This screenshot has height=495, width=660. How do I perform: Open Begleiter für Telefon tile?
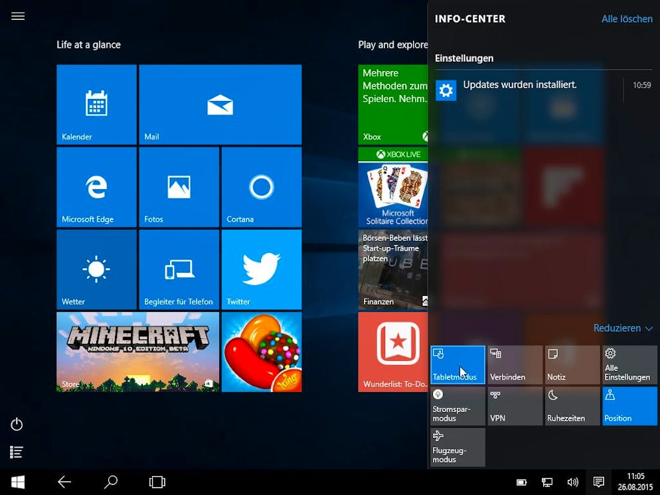pos(179,269)
